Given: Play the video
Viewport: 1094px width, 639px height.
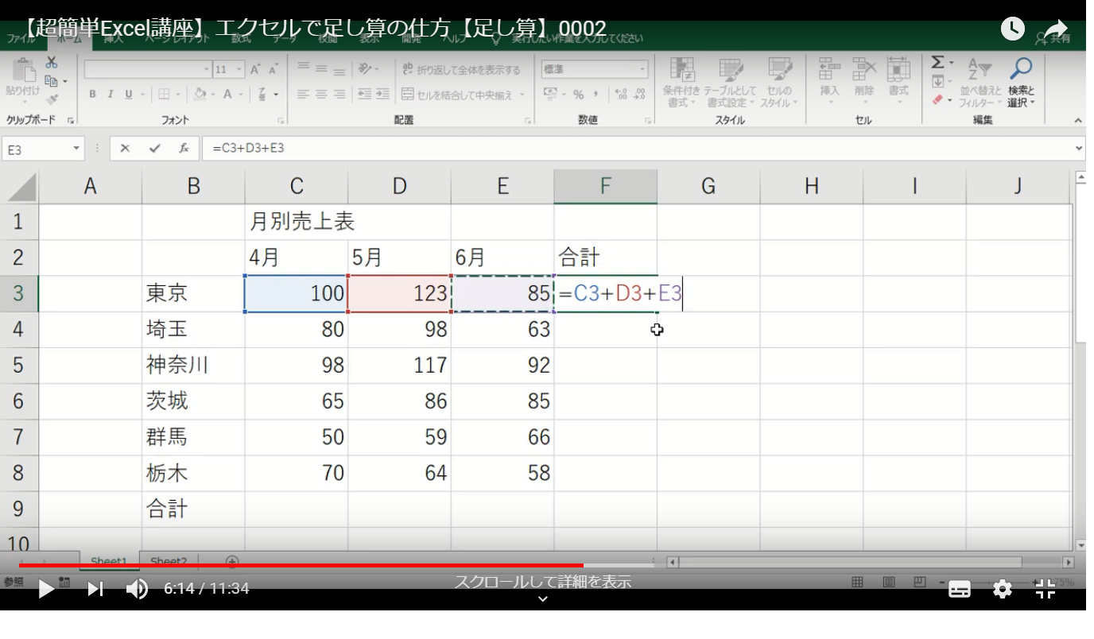Looking at the screenshot, I should pos(46,589).
